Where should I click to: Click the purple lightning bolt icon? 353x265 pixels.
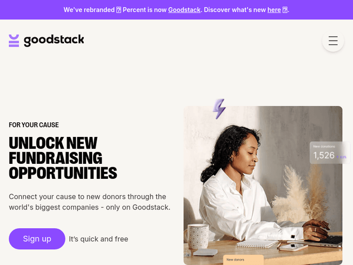tap(219, 109)
